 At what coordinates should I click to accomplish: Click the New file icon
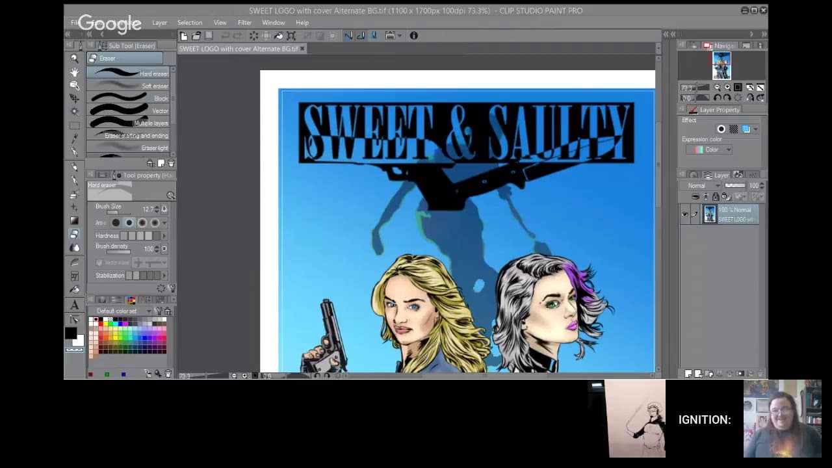tap(184, 36)
